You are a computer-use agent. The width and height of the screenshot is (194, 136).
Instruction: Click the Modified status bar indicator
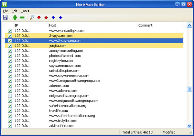click(x=169, y=132)
